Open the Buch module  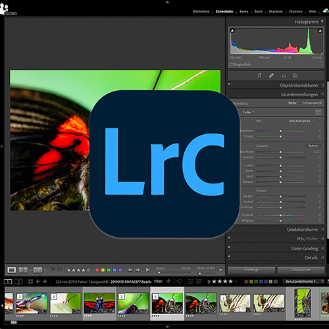click(259, 12)
